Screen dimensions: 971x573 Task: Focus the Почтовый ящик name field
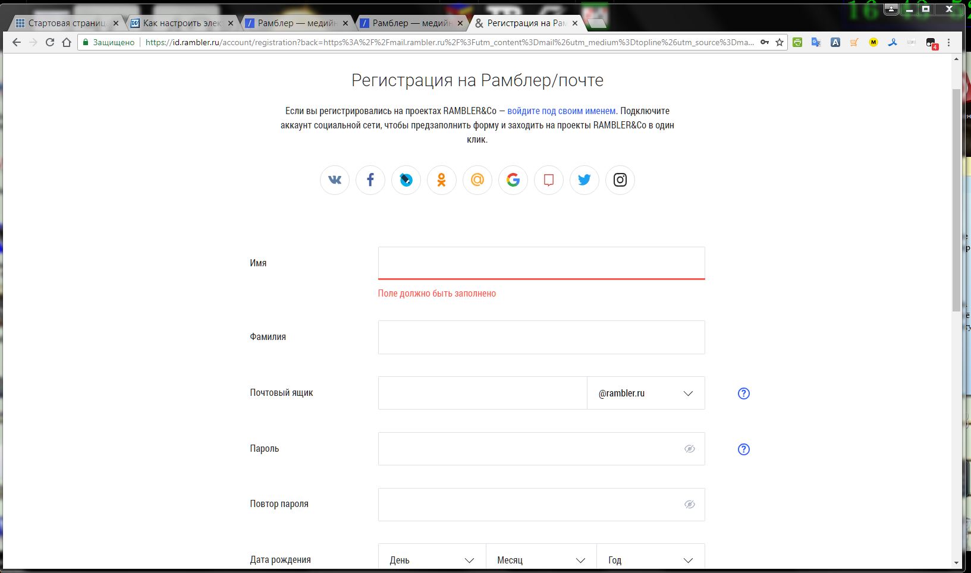click(483, 393)
